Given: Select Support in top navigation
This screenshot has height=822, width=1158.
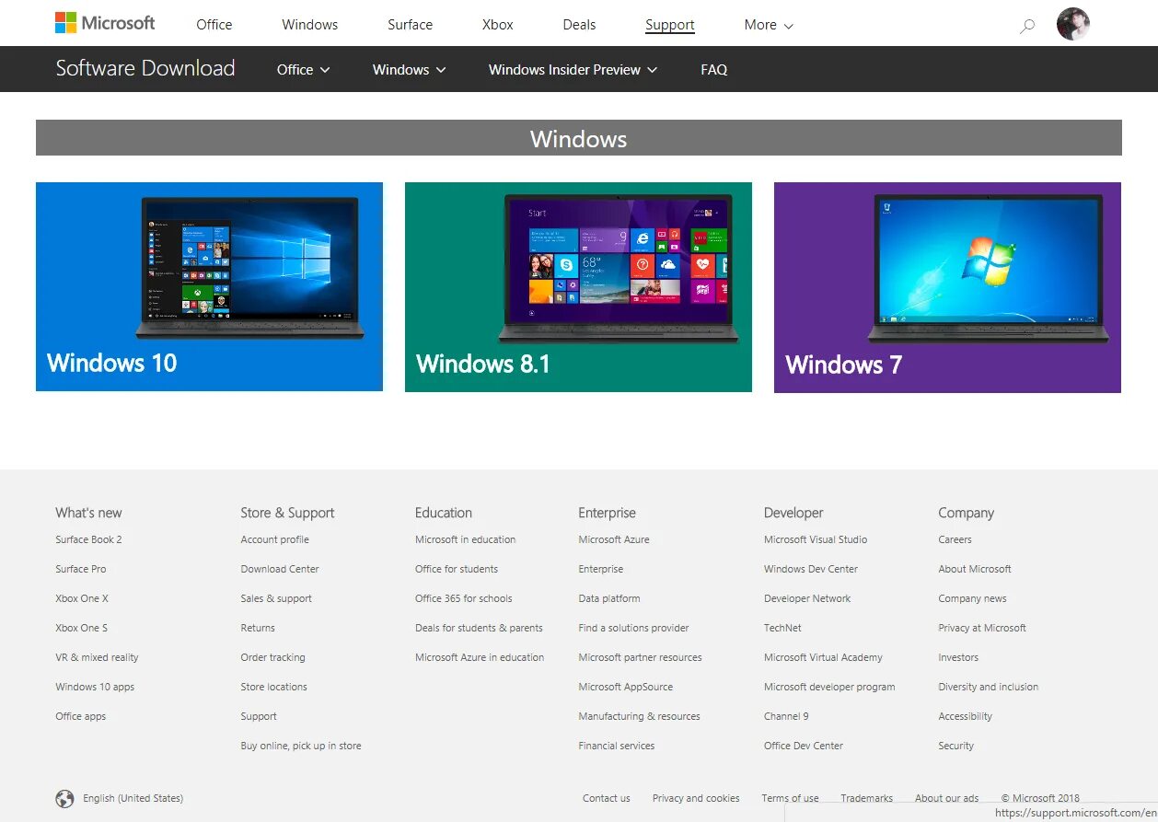Looking at the screenshot, I should (670, 25).
